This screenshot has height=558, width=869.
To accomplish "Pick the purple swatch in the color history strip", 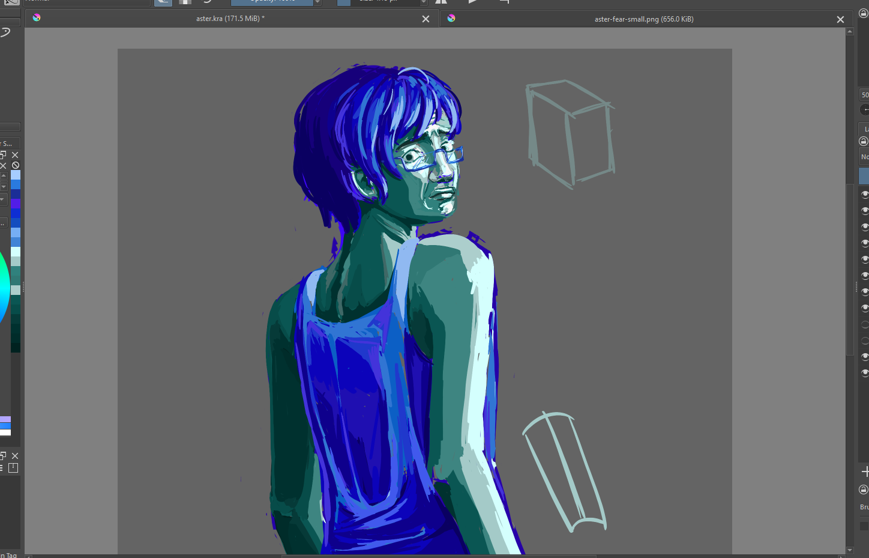I will pyautogui.click(x=16, y=204).
